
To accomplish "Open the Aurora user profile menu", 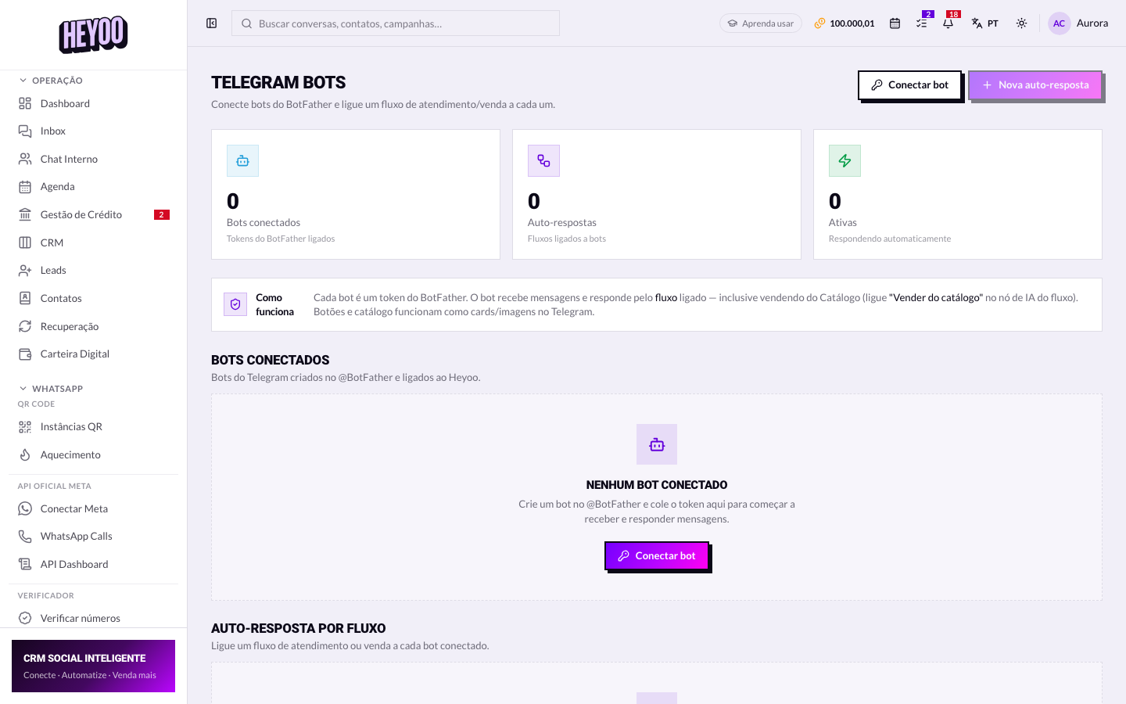I will coord(1078,23).
